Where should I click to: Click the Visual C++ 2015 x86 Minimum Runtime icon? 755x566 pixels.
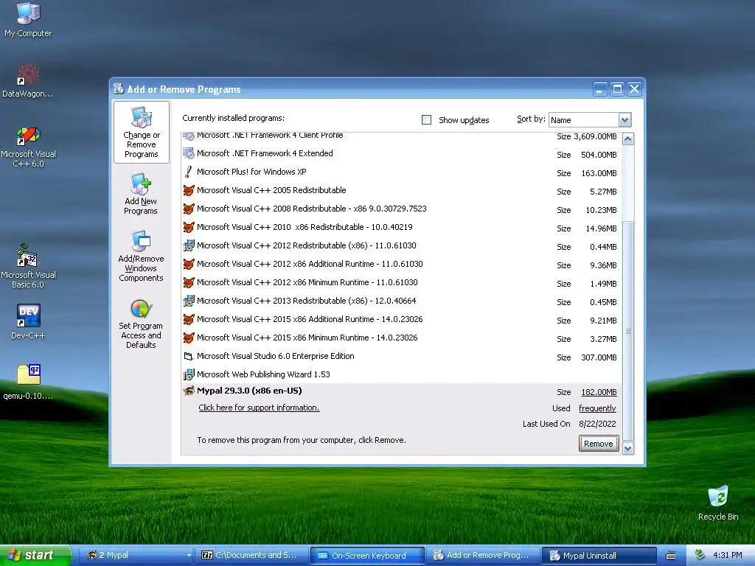pyautogui.click(x=188, y=338)
